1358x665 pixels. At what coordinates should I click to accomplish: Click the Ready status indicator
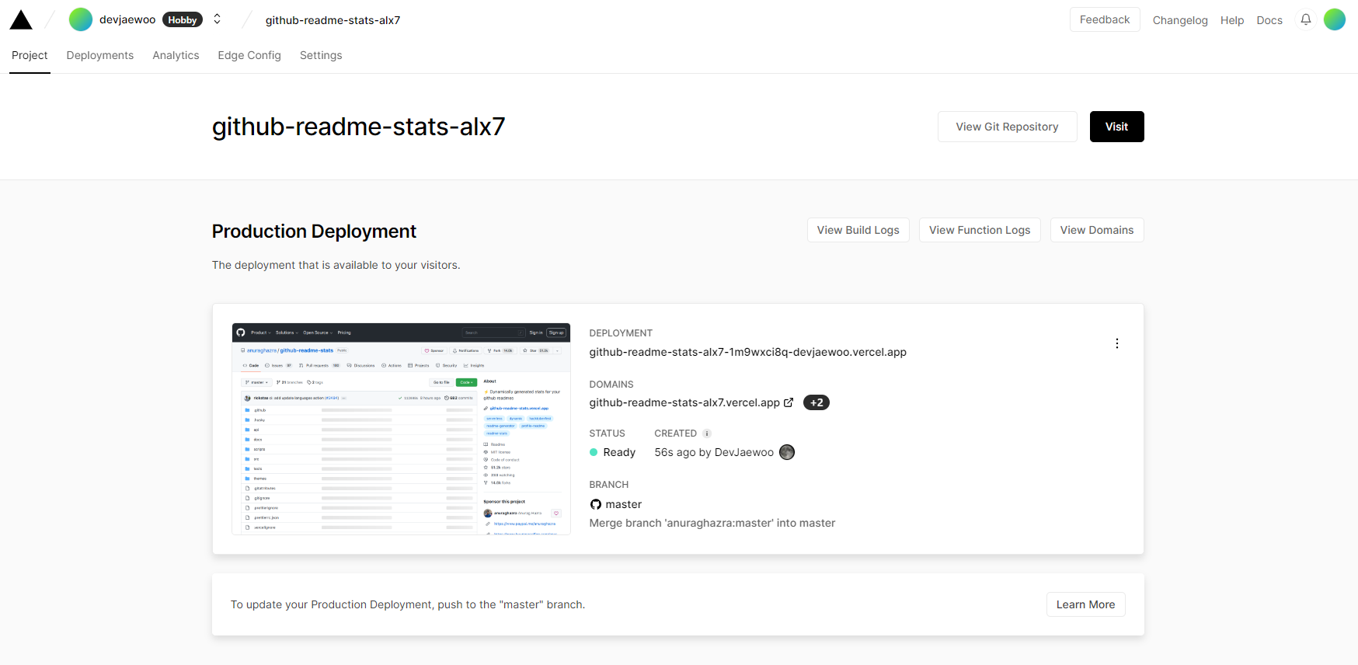[x=612, y=452]
